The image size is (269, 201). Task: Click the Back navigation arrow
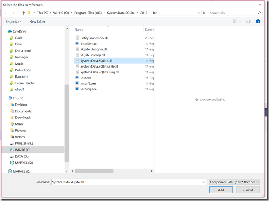coord(6,13)
